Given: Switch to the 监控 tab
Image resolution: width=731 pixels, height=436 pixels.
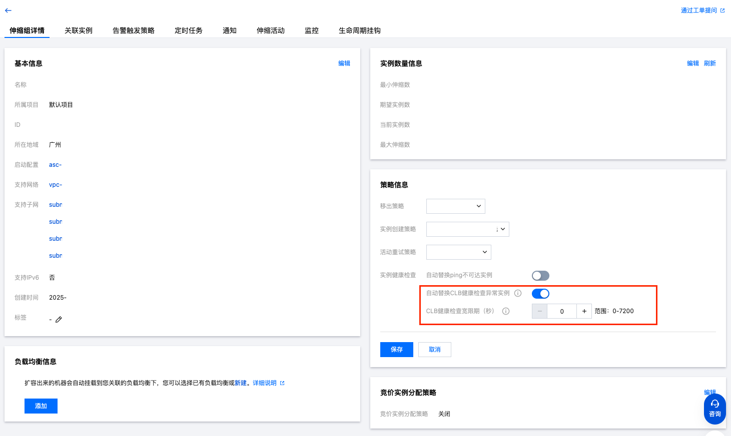Looking at the screenshot, I should [312, 30].
